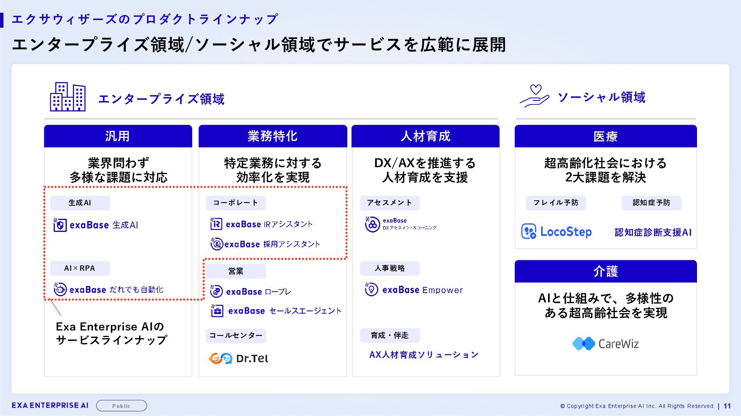Click the AX人材育成ソリューション text link

(424, 355)
